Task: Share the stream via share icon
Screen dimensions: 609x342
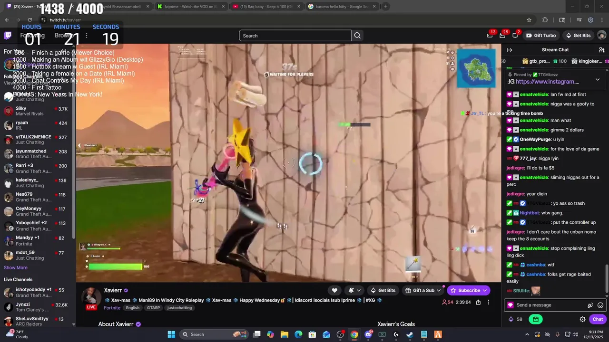Action: pos(478,302)
